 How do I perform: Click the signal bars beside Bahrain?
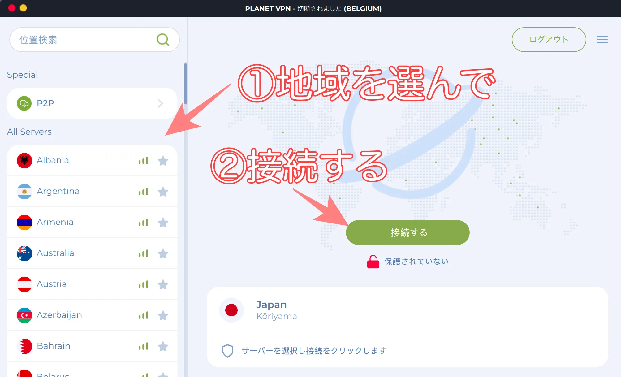(x=144, y=346)
